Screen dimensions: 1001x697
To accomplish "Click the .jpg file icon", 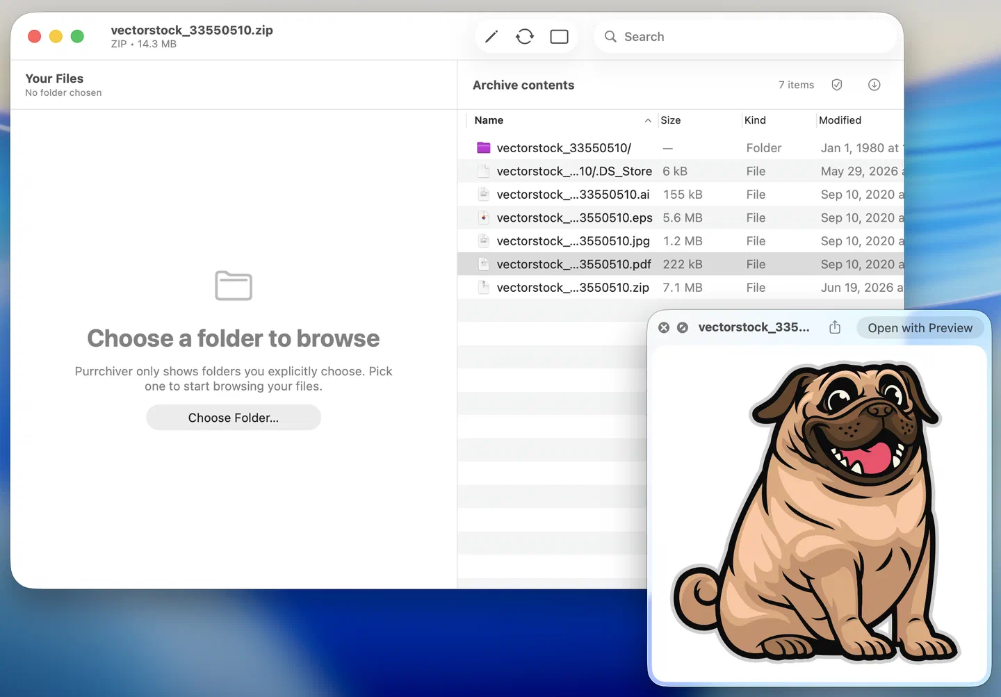I will (x=484, y=241).
